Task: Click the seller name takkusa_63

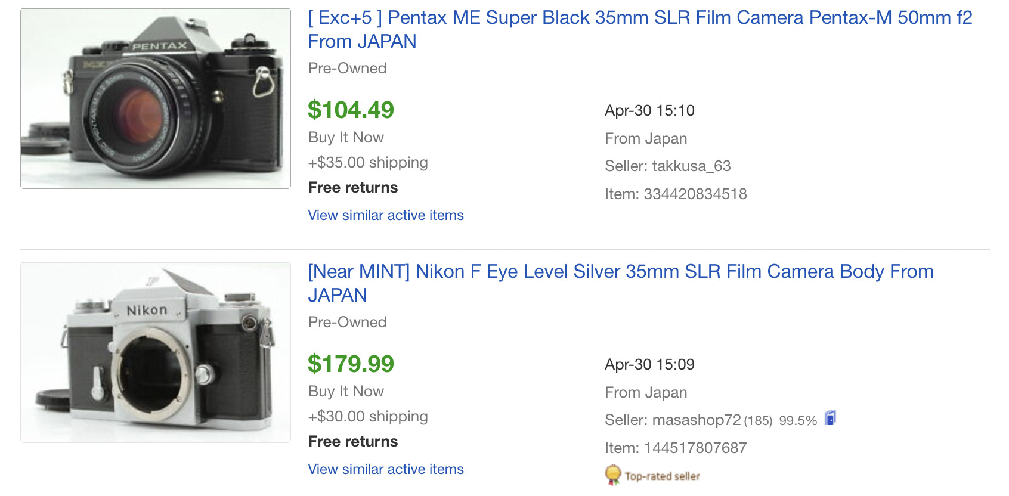Action: point(691,166)
